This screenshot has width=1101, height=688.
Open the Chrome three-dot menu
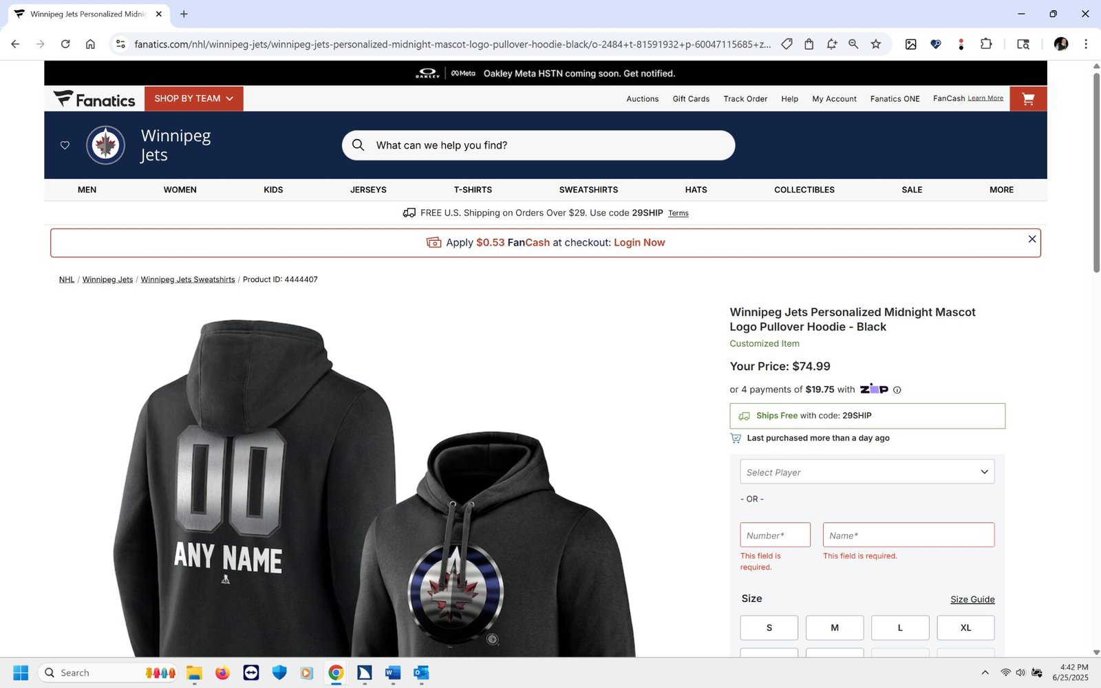(1086, 44)
